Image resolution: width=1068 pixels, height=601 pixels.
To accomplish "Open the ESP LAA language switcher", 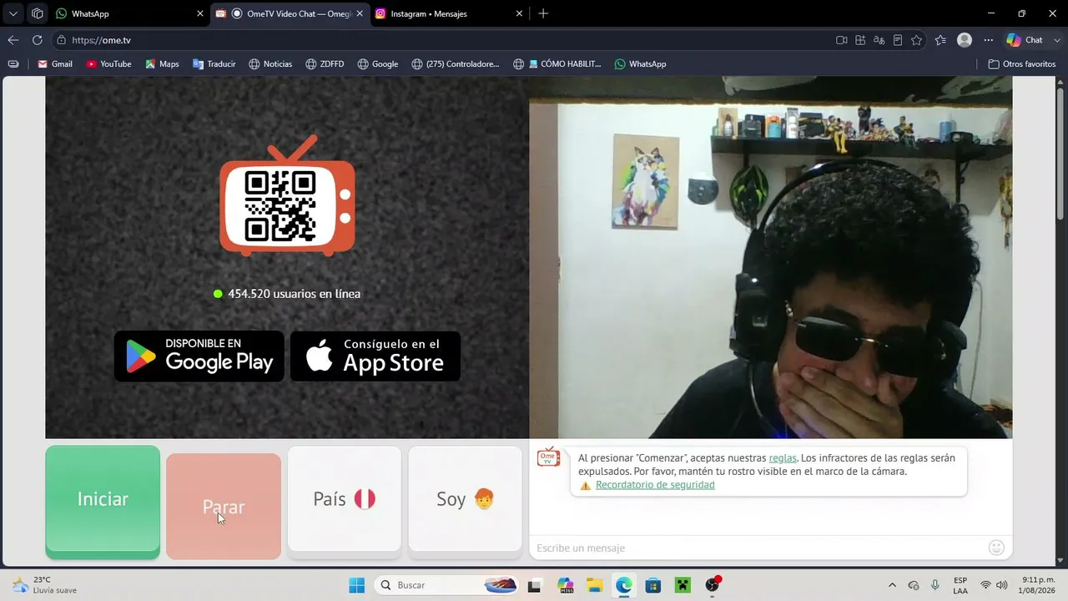I will point(960,585).
